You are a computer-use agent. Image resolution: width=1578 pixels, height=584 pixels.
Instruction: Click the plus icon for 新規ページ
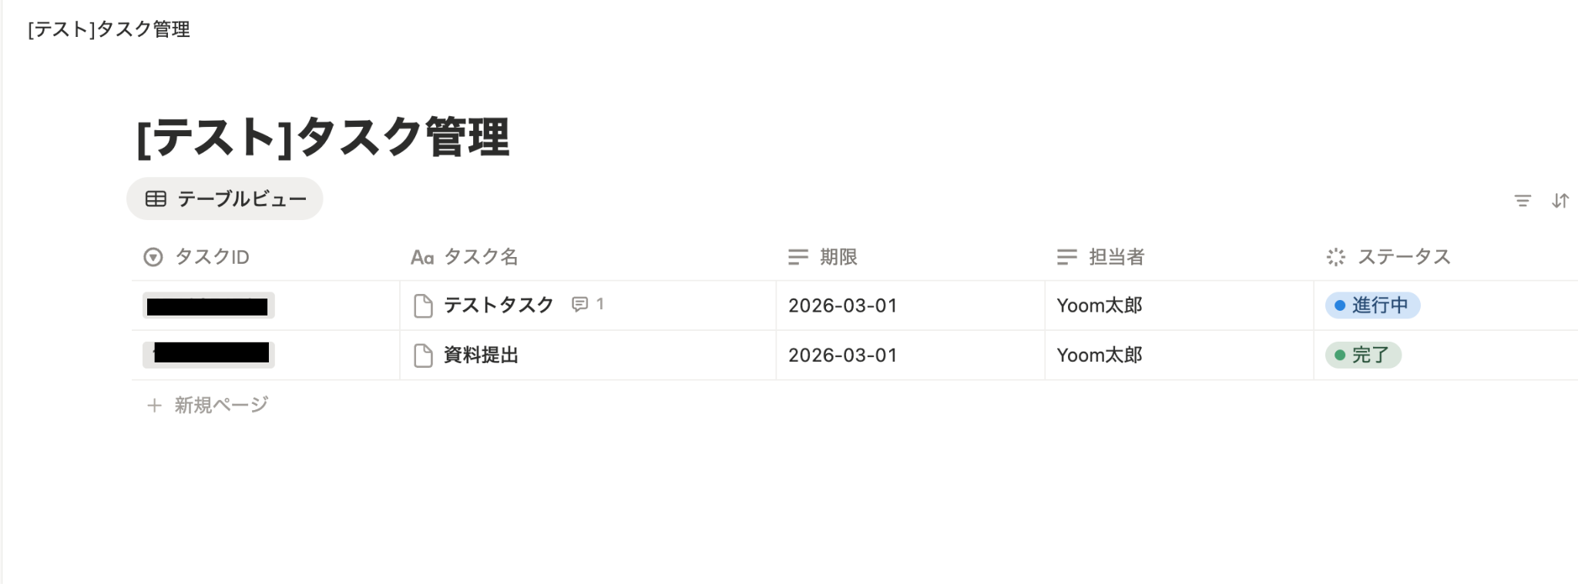pos(154,405)
